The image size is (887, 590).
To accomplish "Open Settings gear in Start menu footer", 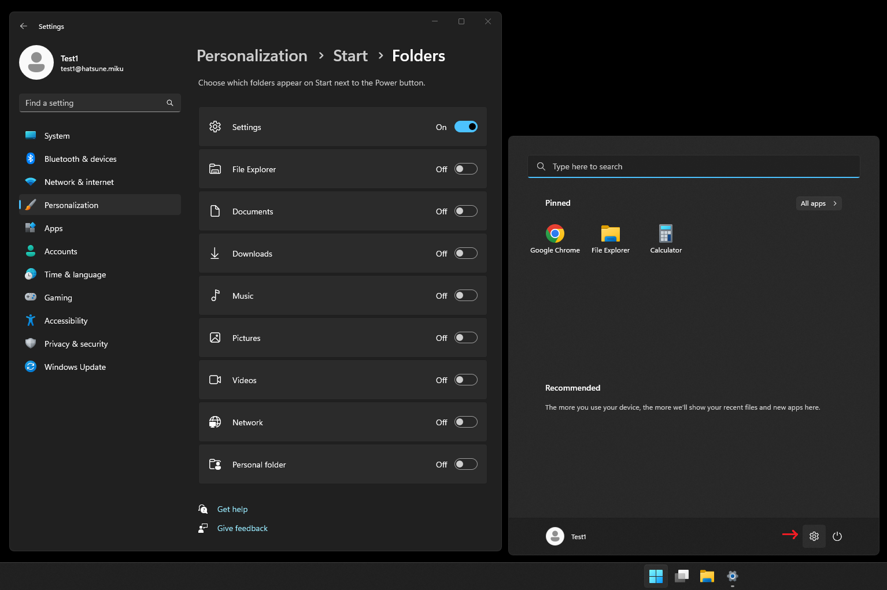I will point(814,536).
